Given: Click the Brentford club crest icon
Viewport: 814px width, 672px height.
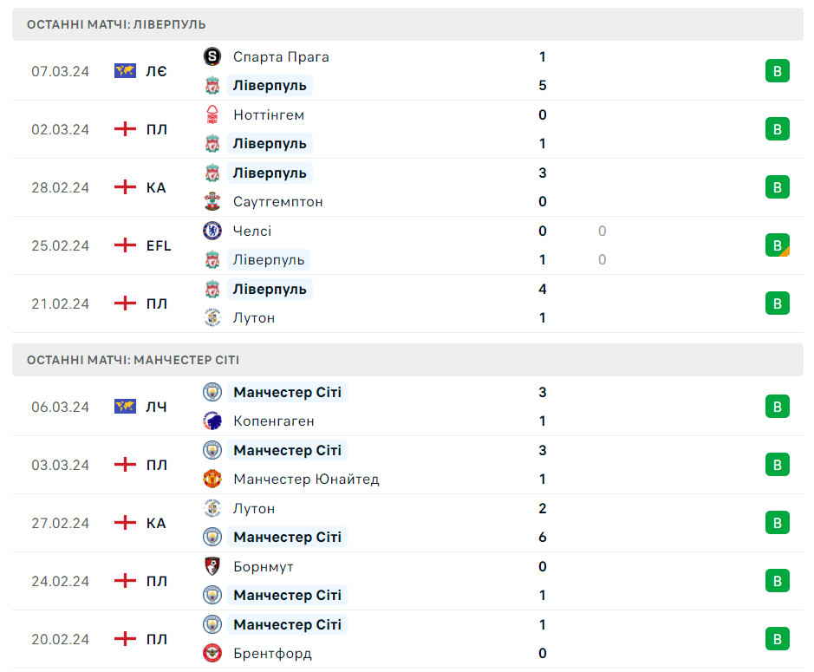Looking at the screenshot, I should coord(212,654).
